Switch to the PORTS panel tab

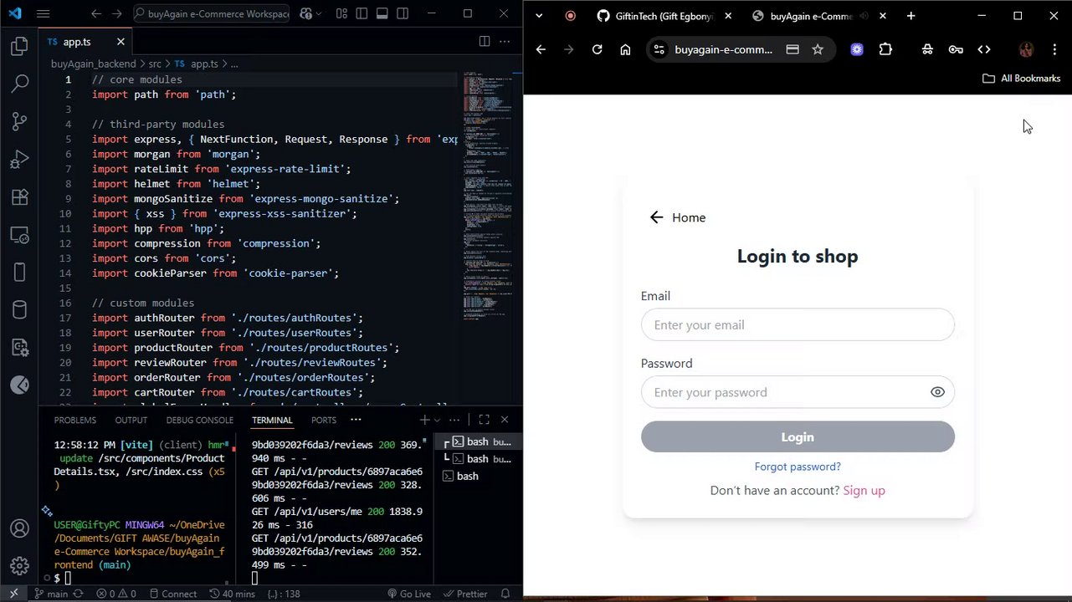point(323,420)
